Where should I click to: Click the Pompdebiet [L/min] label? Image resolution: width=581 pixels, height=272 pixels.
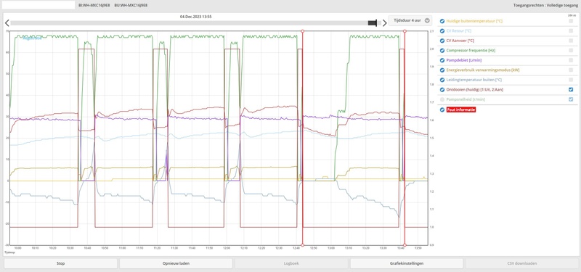pyautogui.click(x=464, y=60)
